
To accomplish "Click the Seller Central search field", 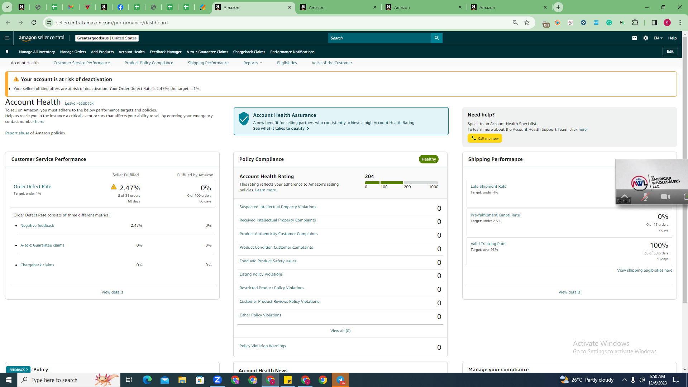I will pyautogui.click(x=379, y=38).
